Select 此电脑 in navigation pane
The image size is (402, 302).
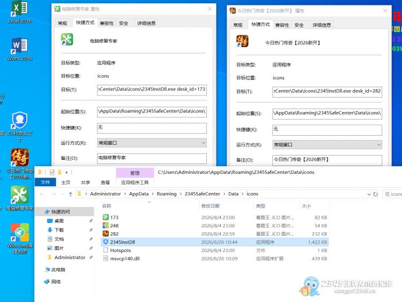coord(58,269)
